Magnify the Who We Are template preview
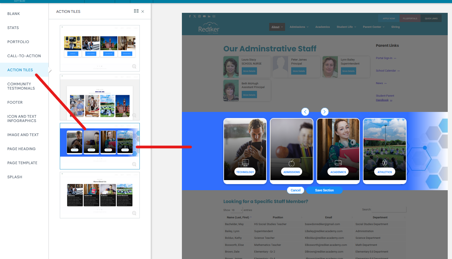Viewport: 452px width, 259px height. (x=134, y=115)
